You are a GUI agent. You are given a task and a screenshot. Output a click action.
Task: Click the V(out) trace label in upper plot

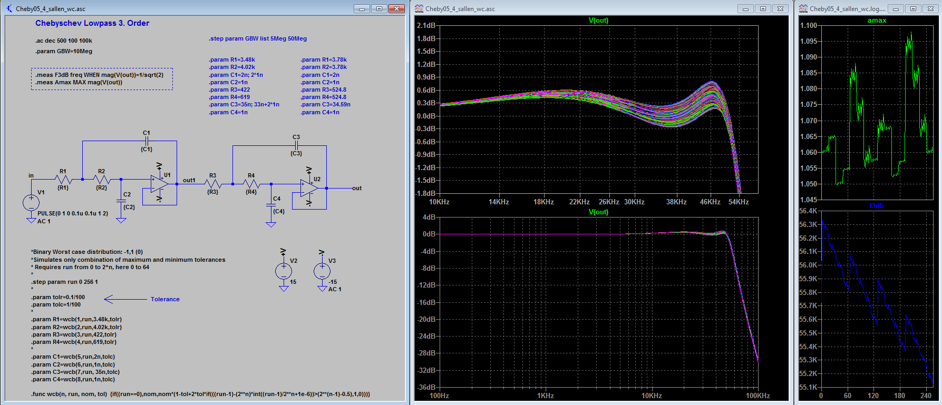(598, 21)
